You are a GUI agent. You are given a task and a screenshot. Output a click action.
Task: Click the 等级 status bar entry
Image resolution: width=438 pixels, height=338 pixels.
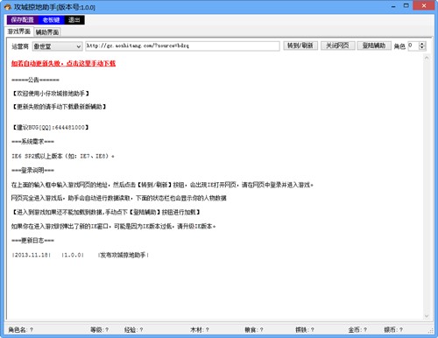pos(100,330)
